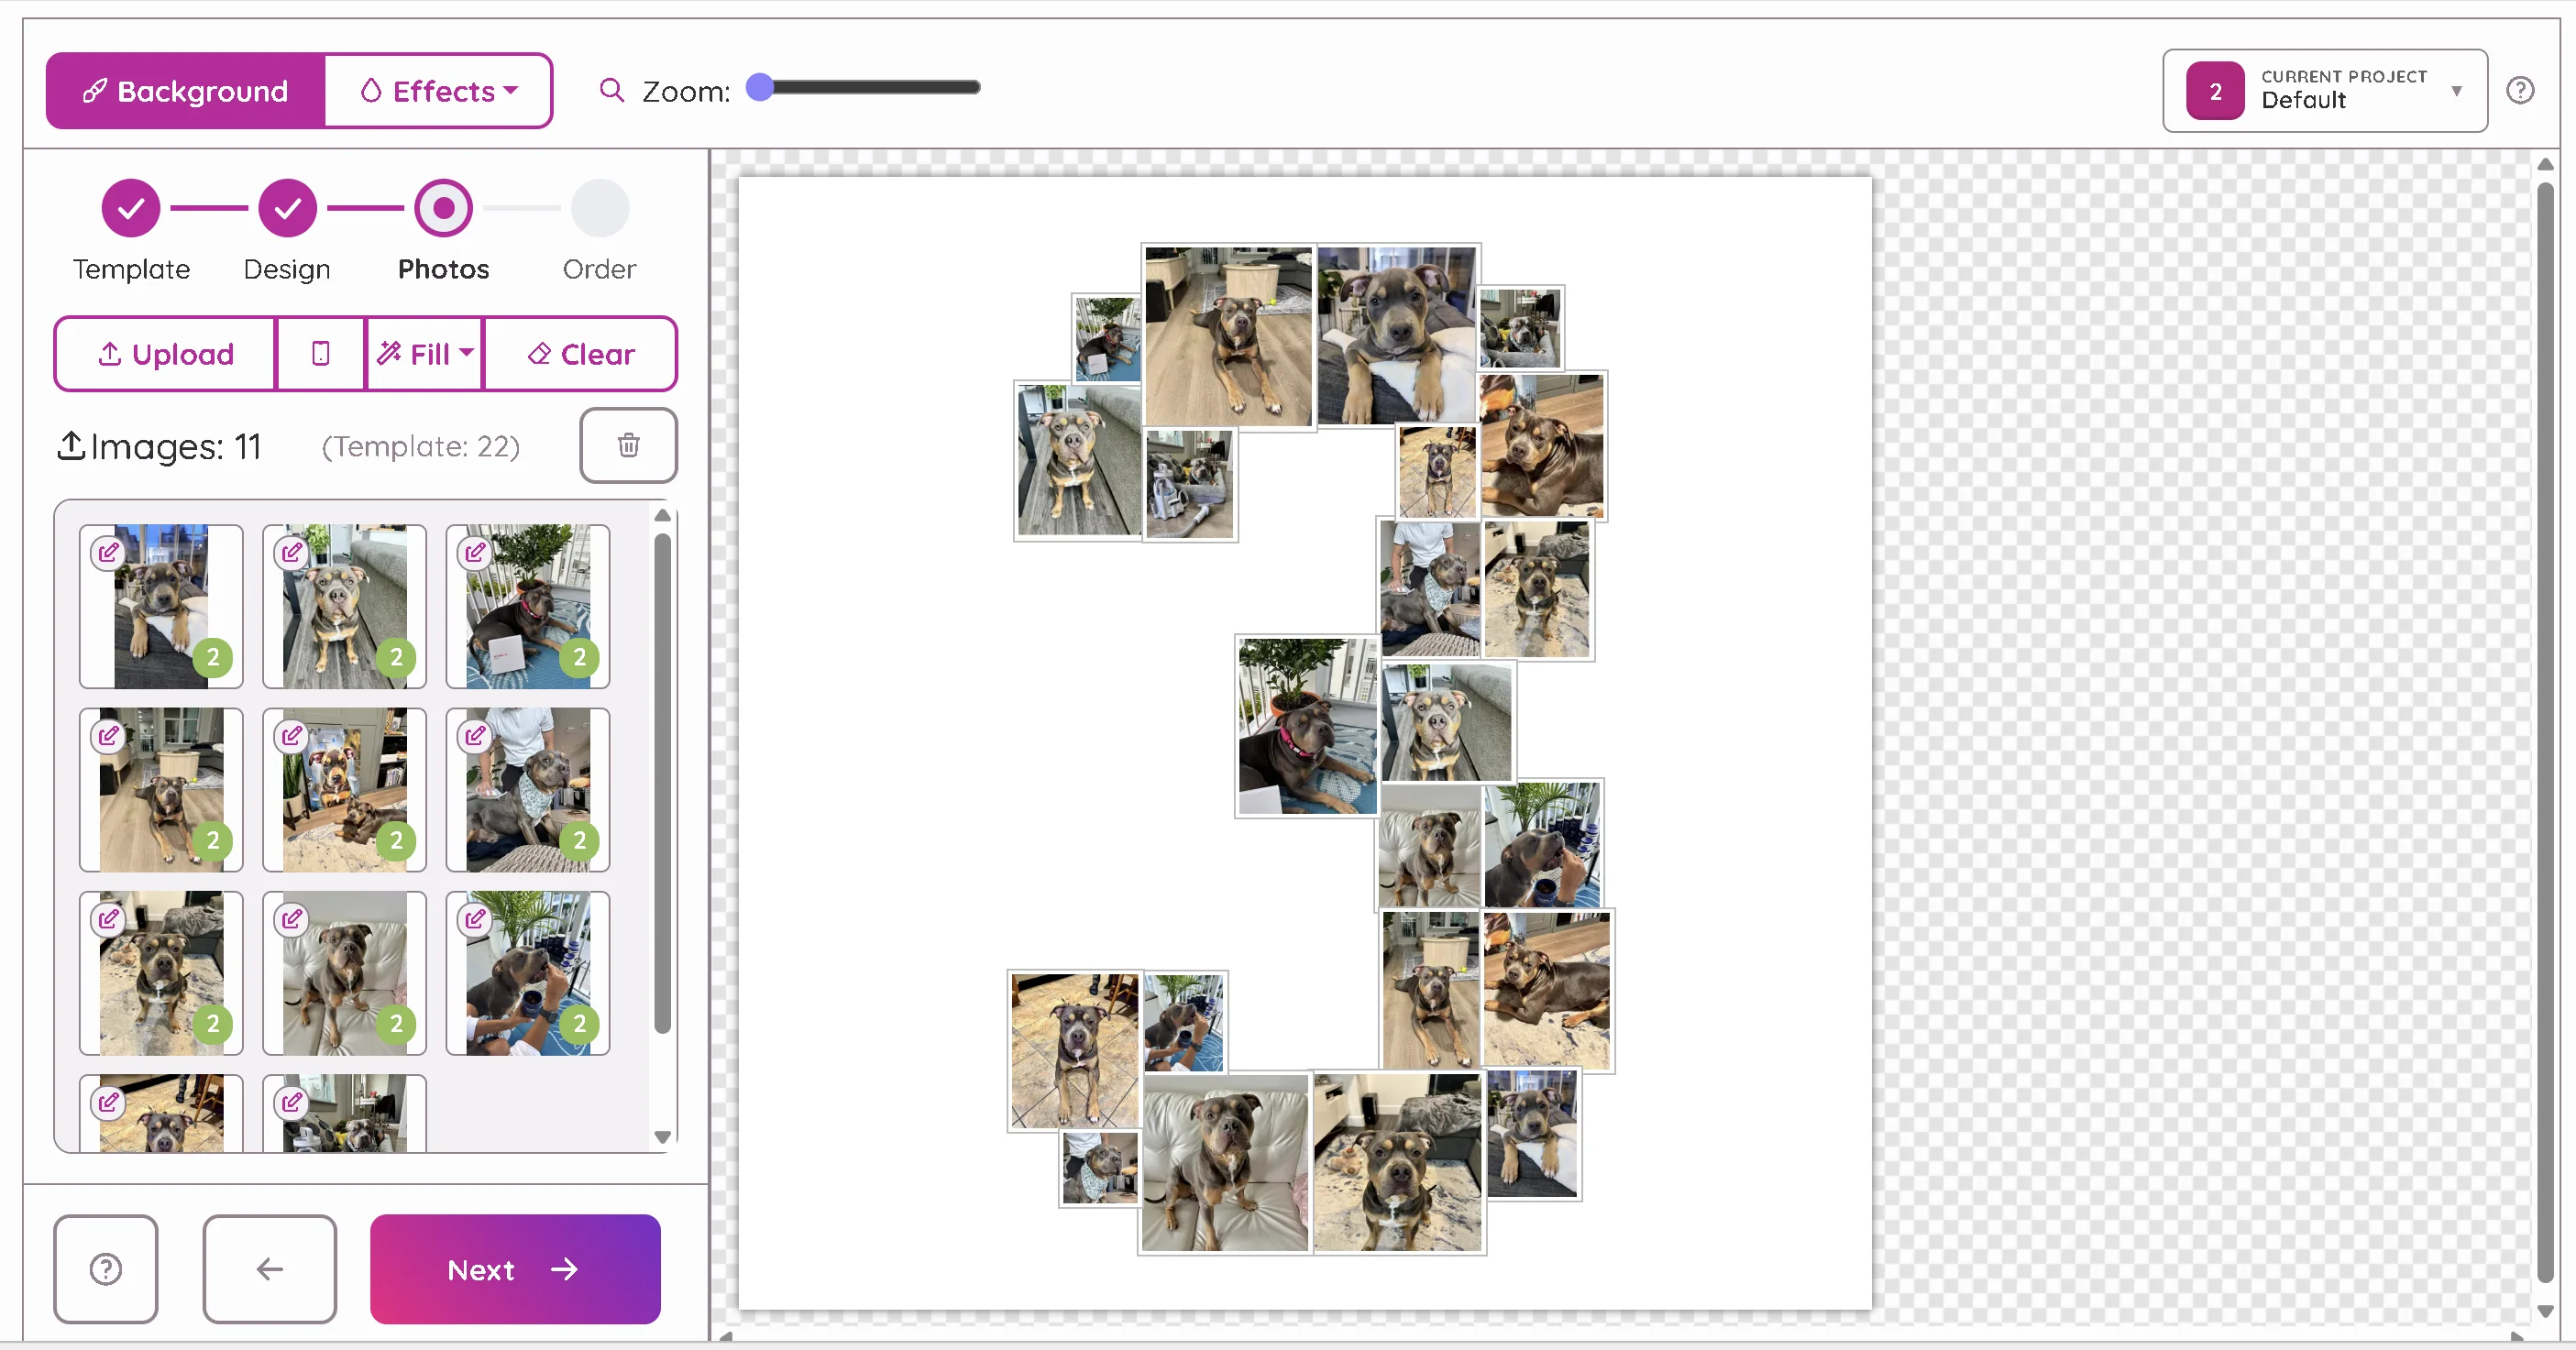
Task: Edit the second thumbnail, dog sitting by sofa
Action: click(291, 552)
